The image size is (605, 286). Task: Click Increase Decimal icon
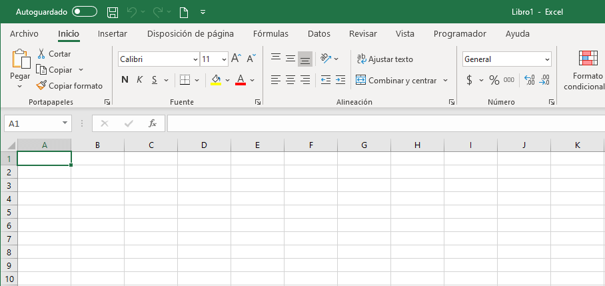tap(529, 80)
